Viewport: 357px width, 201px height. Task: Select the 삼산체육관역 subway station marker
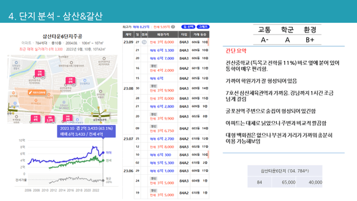tap(99, 116)
